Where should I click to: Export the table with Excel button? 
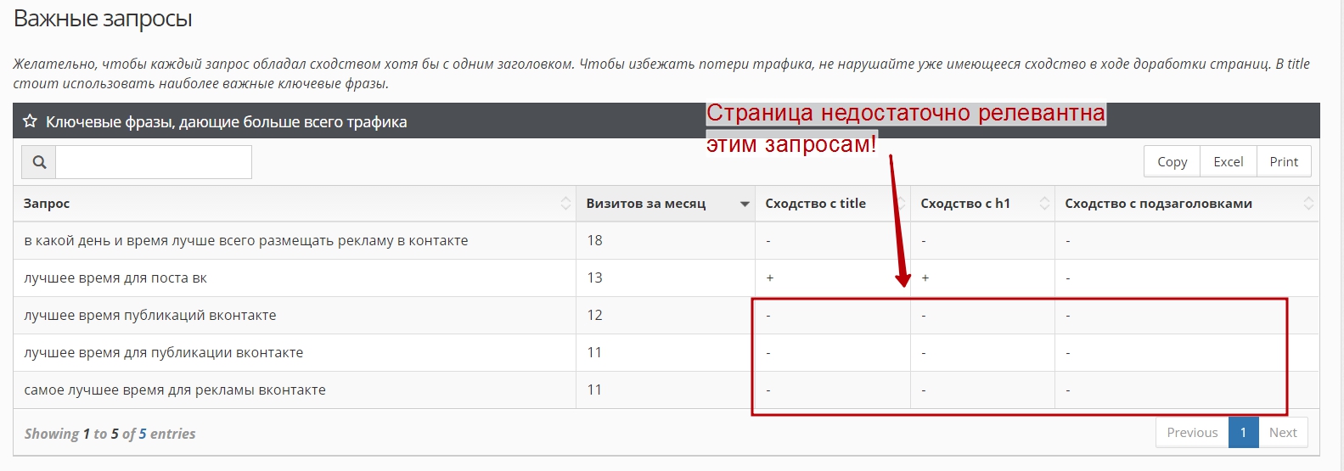(1228, 161)
